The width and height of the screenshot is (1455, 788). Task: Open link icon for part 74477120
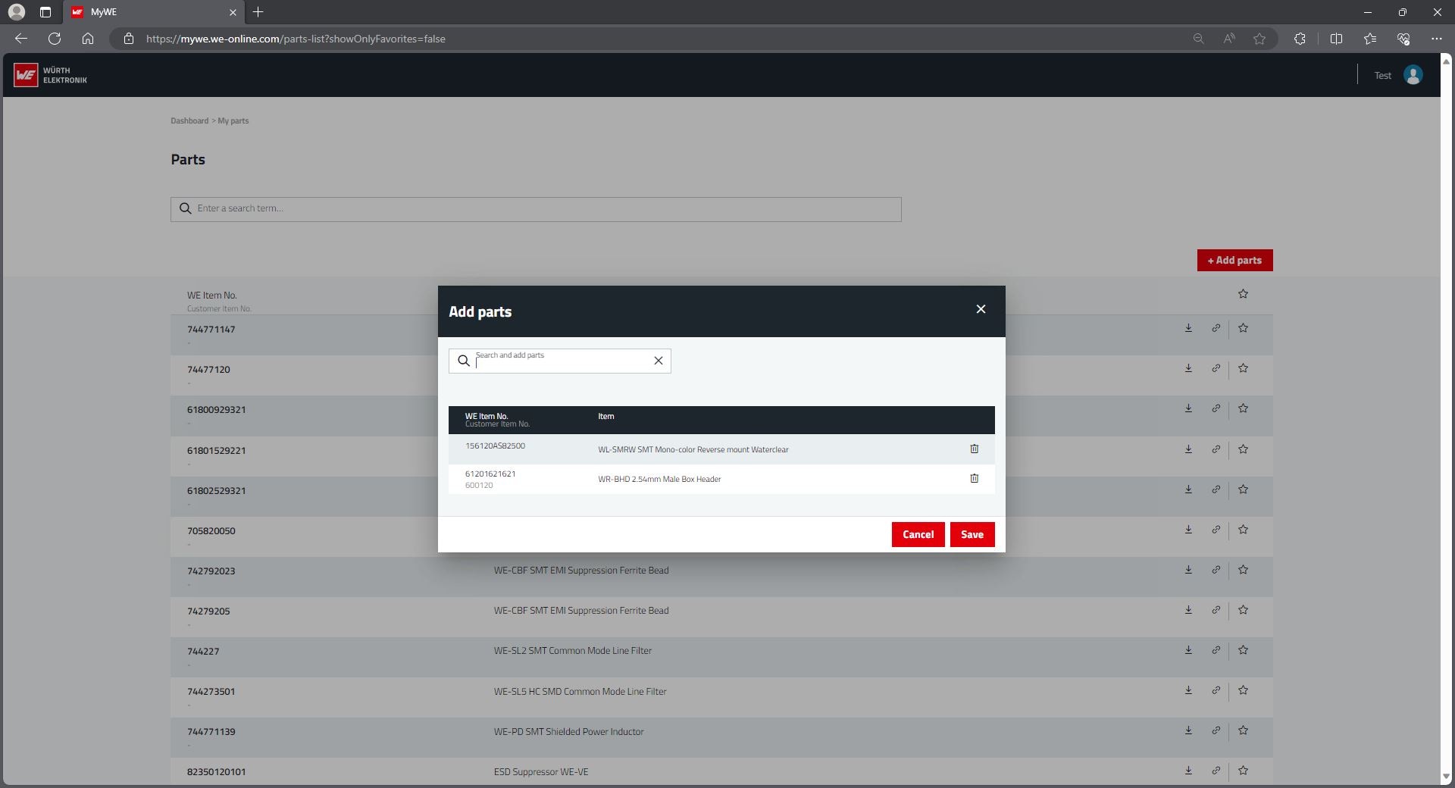[x=1216, y=368]
